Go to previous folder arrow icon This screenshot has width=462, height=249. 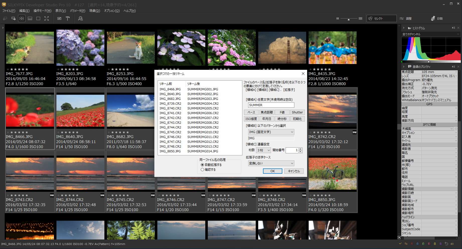[x=5, y=19]
